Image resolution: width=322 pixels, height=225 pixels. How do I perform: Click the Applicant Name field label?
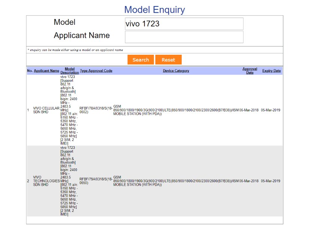[x=82, y=36]
